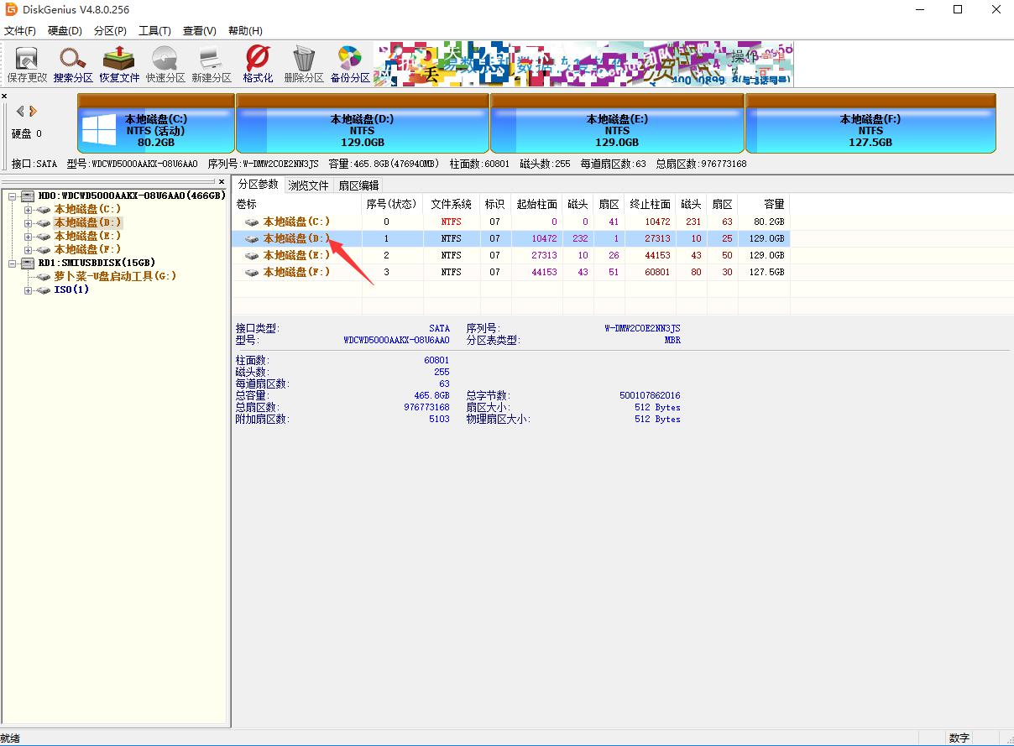Click the 删除分区 (Delete Partition) trash icon
This screenshot has height=746, width=1014.
(303, 64)
